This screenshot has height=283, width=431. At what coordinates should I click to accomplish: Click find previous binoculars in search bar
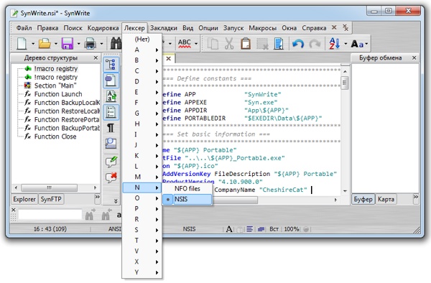(x=106, y=215)
